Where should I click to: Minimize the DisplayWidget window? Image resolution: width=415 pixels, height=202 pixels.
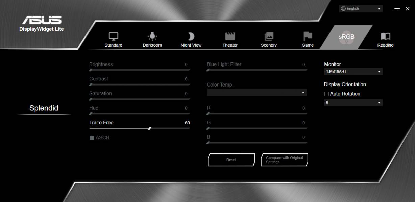click(397, 9)
